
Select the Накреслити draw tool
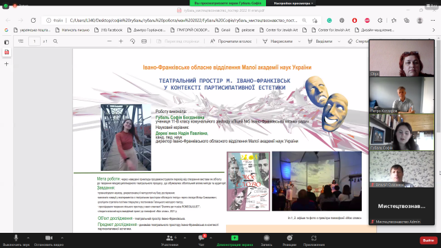pyautogui.click(x=278, y=41)
